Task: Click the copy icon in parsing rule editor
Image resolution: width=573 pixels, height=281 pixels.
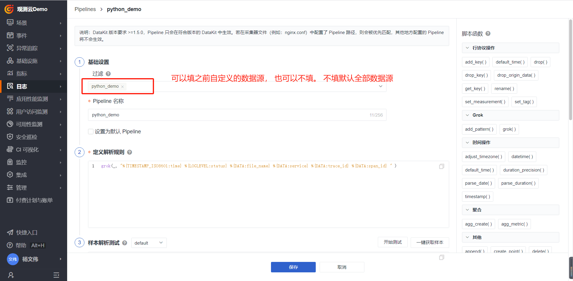Action: [x=441, y=166]
